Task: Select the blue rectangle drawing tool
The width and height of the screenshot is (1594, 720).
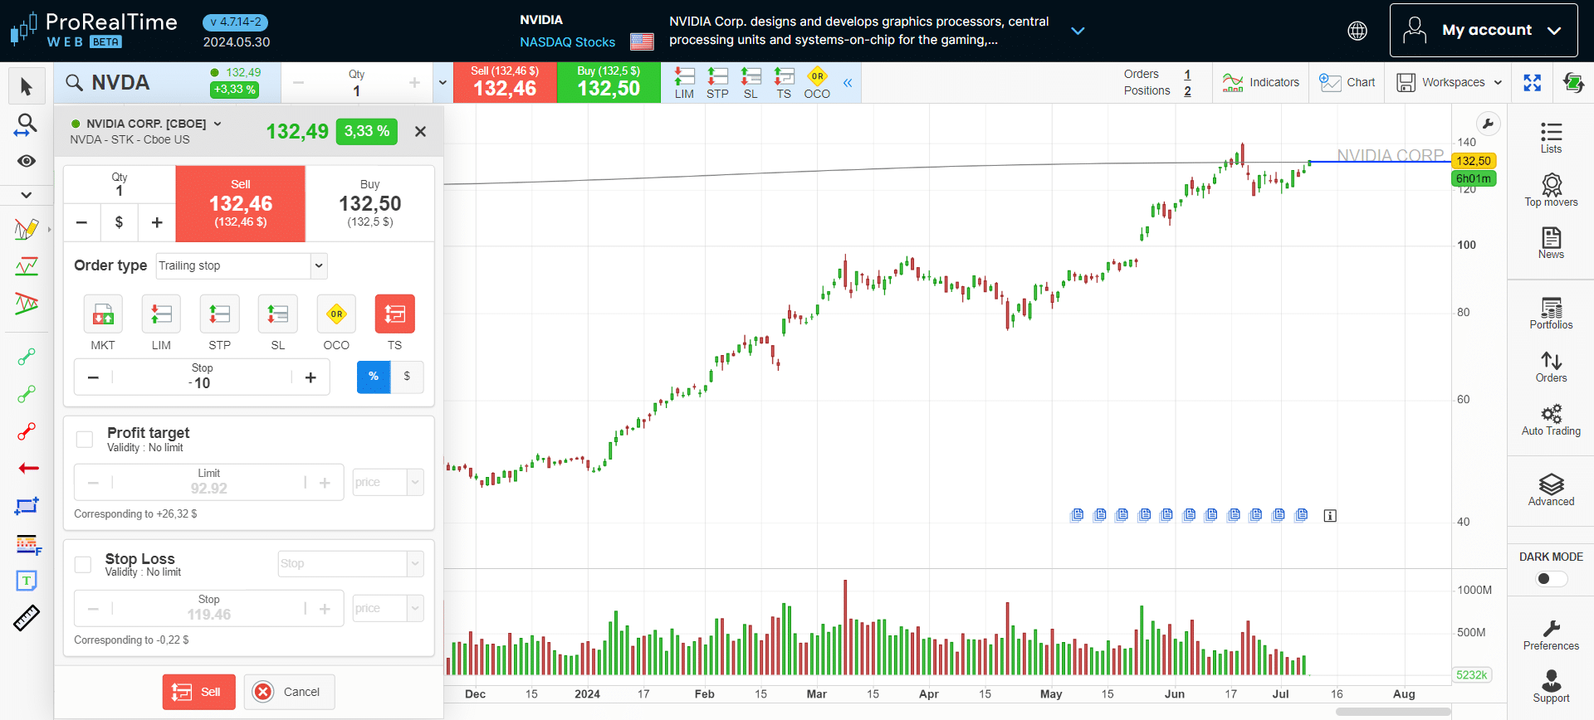Action: pos(27,506)
